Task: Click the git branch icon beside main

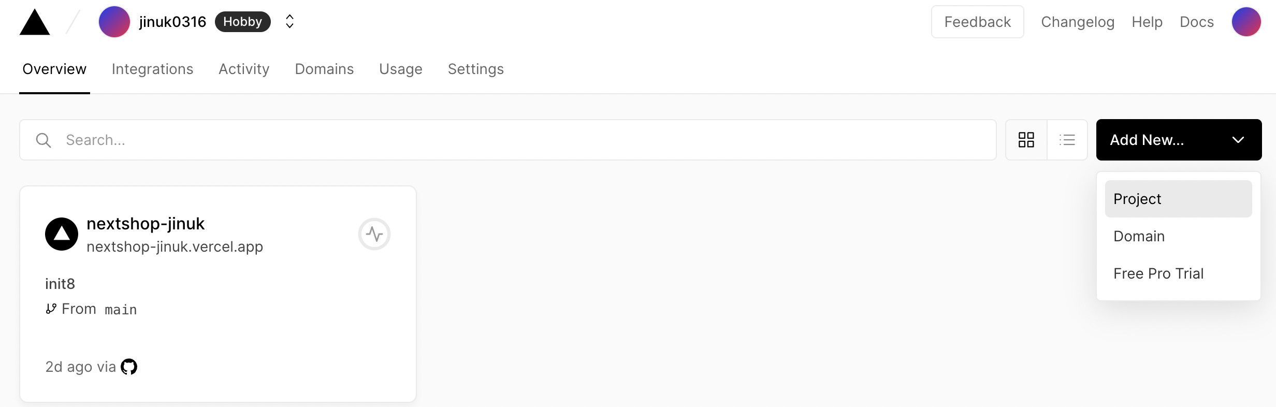Action: click(x=51, y=309)
